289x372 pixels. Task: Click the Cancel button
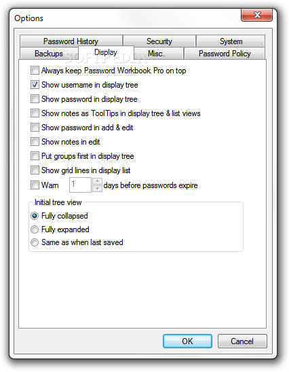(242, 341)
